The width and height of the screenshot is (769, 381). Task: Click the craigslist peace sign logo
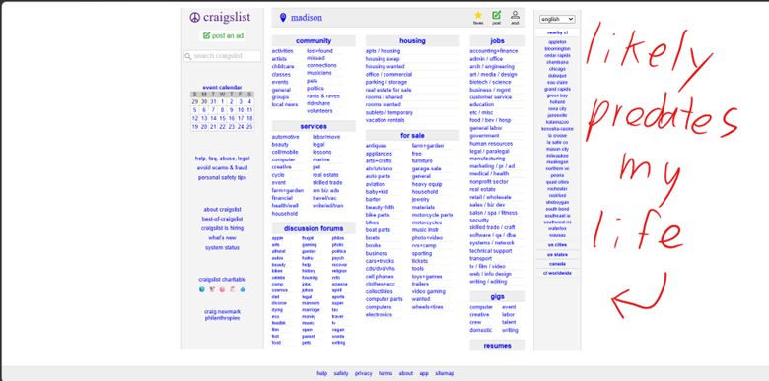click(x=194, y=18)
